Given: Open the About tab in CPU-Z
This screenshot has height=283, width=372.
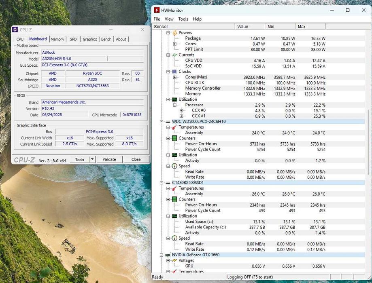Looking at the screenshot, I should coord(121,39).
